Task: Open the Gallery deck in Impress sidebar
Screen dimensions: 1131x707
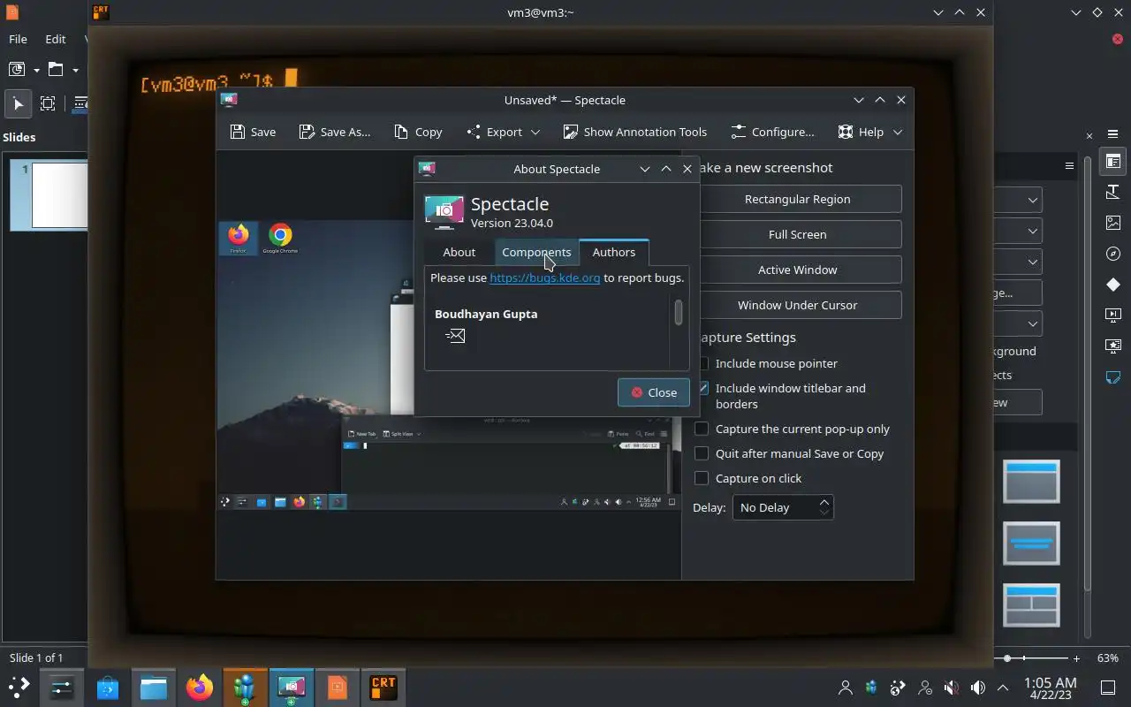Action: [1113, 224]
